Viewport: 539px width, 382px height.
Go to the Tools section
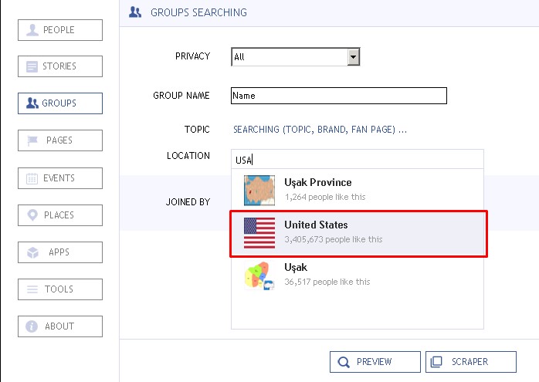[x=60, y=289]
